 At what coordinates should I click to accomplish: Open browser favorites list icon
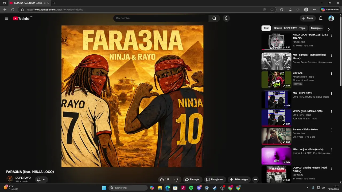tap(298, 10)
